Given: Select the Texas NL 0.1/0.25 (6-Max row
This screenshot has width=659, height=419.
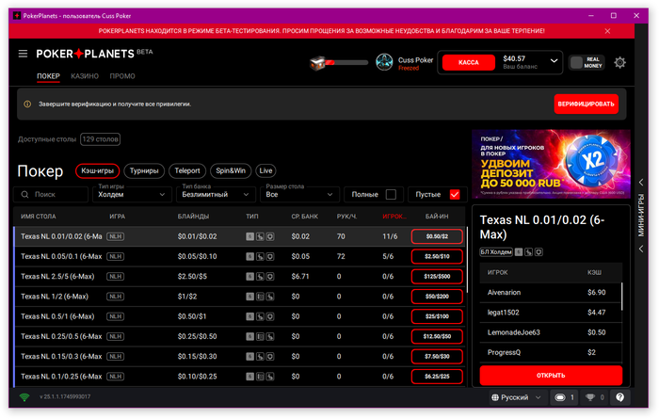Looking at the screenshot, I should [239, 377].
